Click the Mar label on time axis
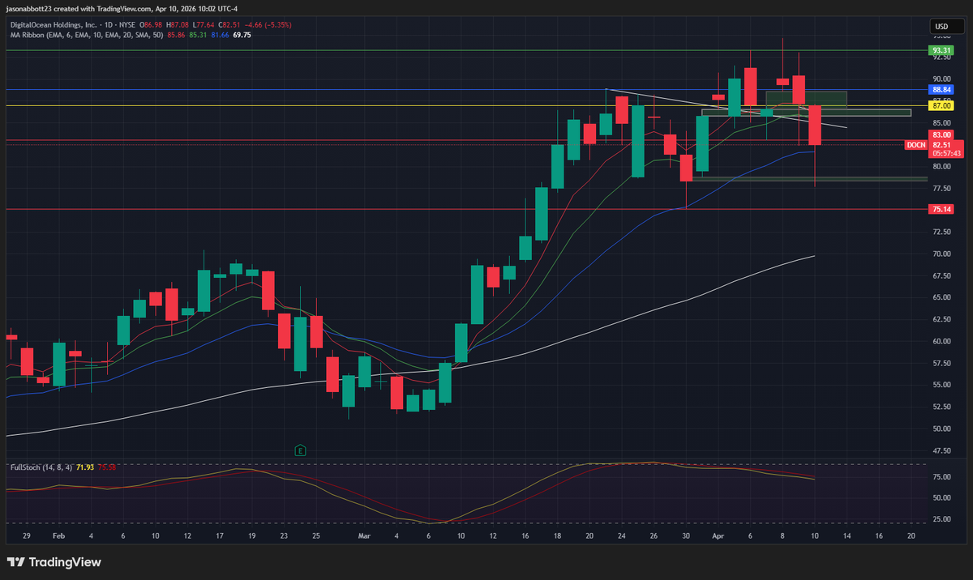The width and height of the screenshot is (973, 580). pos(362,536)
